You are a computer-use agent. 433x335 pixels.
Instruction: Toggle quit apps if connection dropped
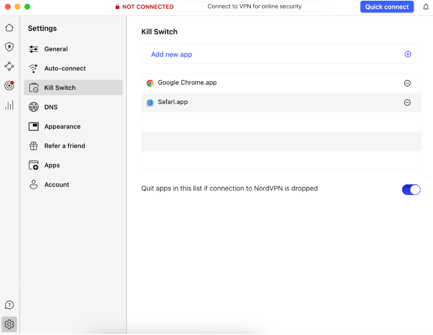click(411, 190)
